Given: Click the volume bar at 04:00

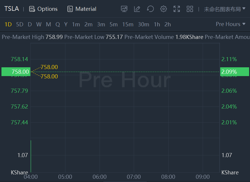Looking at the screenshot, I should pyautogui.click(x=31, y=157).
